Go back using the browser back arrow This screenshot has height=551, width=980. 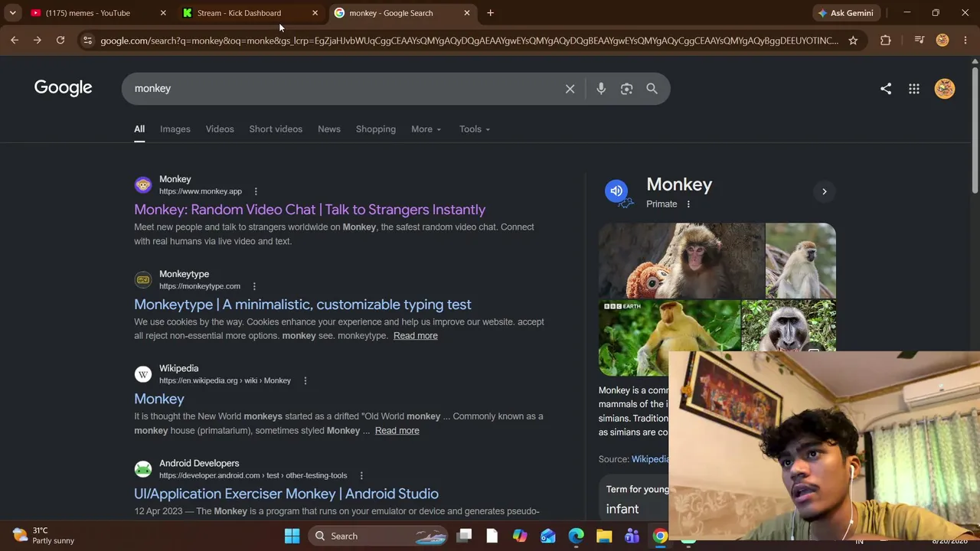[x=15, y=41]
